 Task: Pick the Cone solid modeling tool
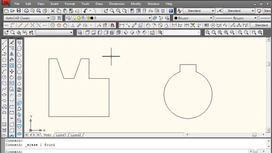click(19, 60)
